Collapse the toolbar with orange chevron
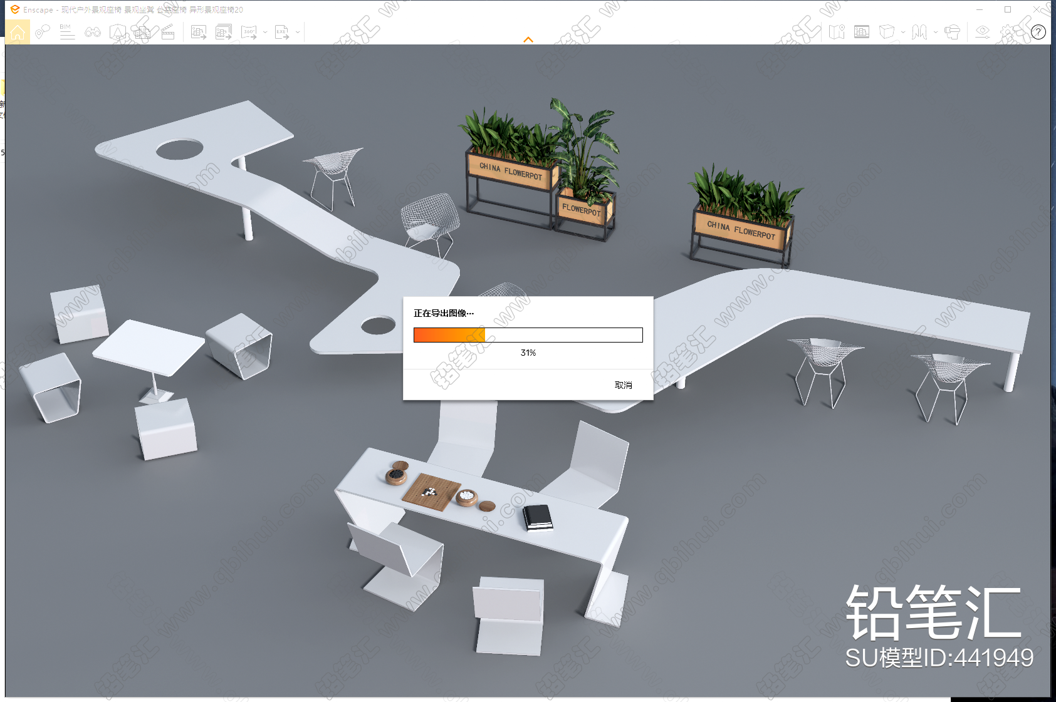Screen dimensions: 1056x702 tap(528, 39)
